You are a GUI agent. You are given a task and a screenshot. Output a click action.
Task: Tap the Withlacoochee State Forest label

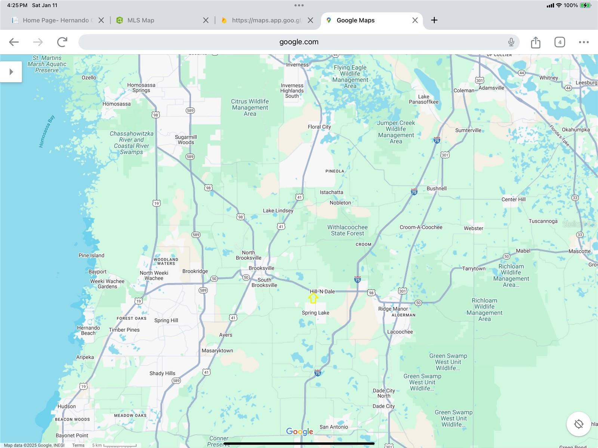click(x=347, y=230)
